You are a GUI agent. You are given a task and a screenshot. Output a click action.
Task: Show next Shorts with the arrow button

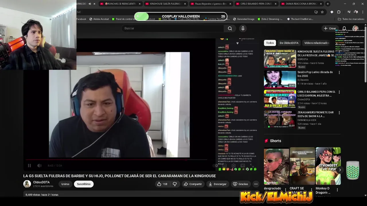(340, 170)
